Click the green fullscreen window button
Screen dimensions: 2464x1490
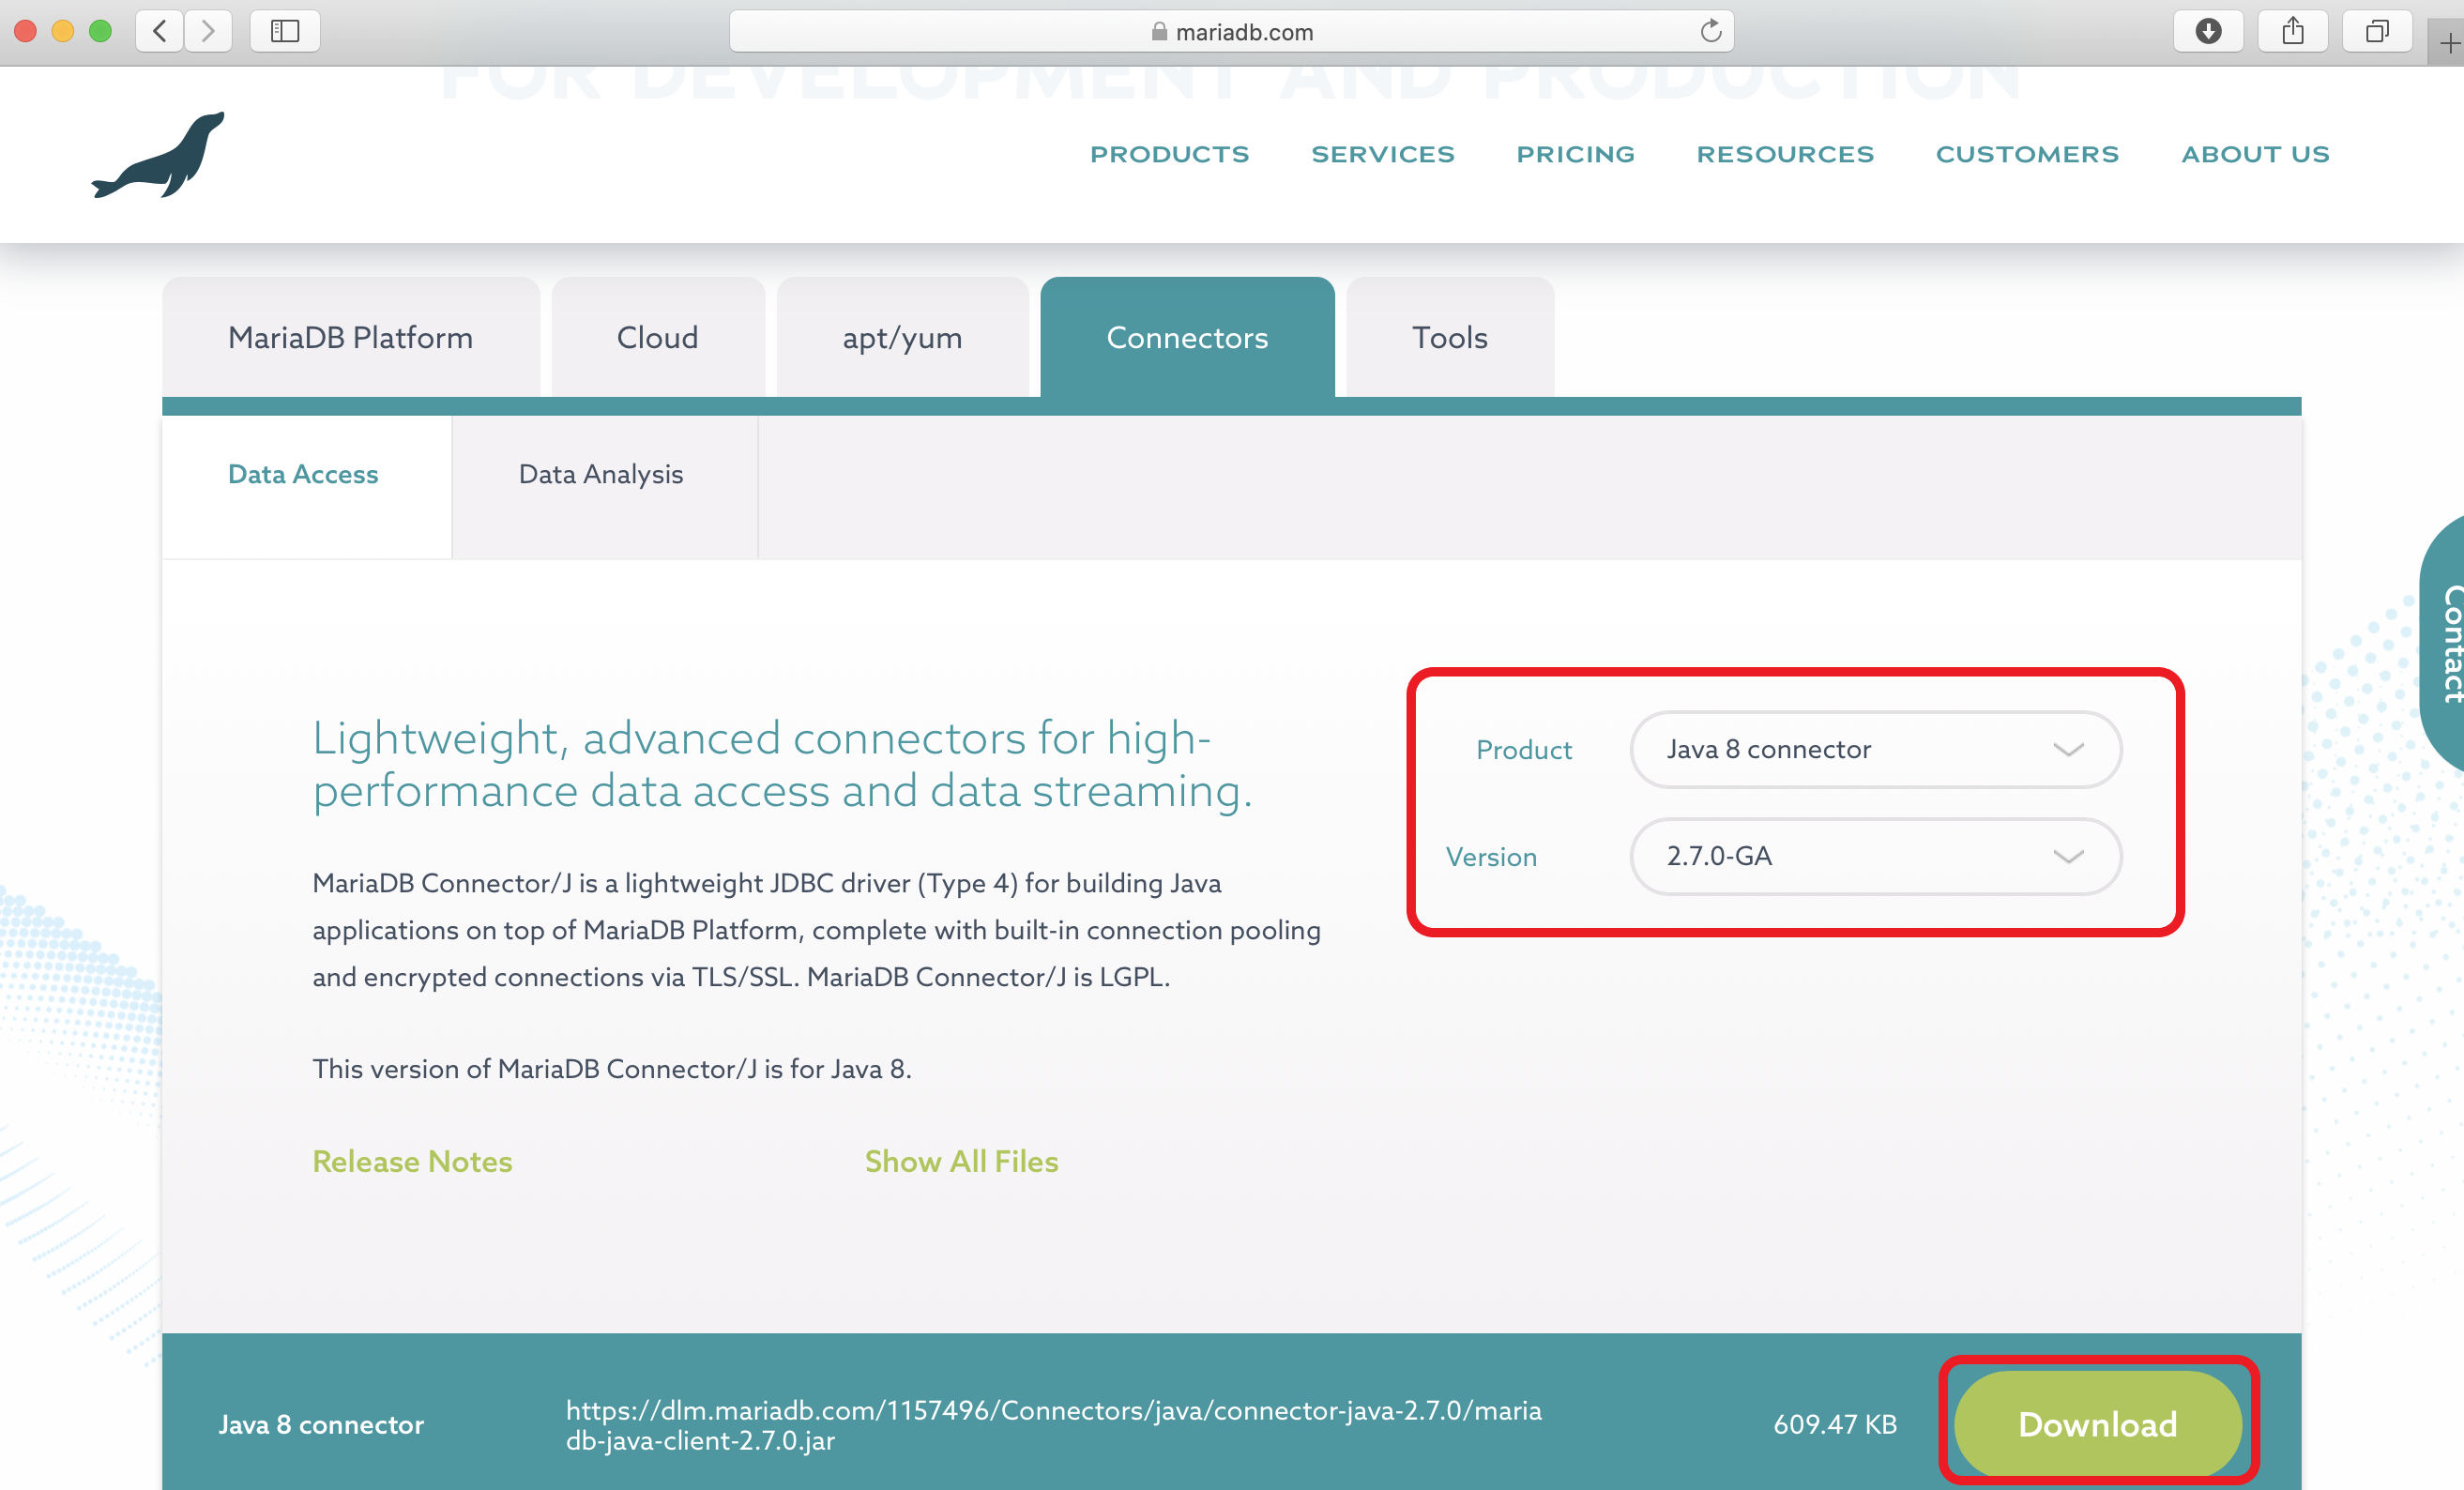pos(100,31)
